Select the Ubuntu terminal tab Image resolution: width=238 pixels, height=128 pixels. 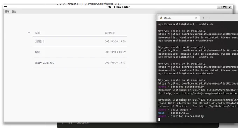178,18
